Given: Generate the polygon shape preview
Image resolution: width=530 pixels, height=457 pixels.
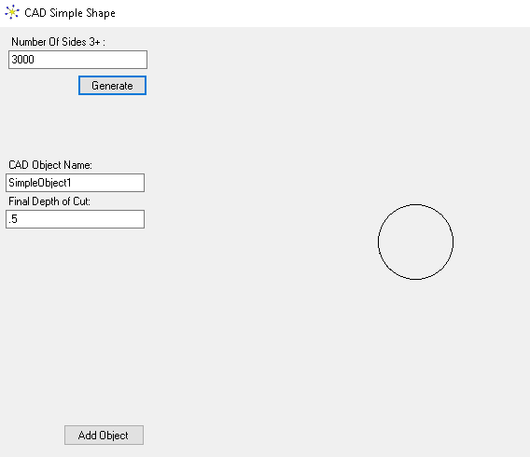Looking at the screenshot, I should click(112, 86).
